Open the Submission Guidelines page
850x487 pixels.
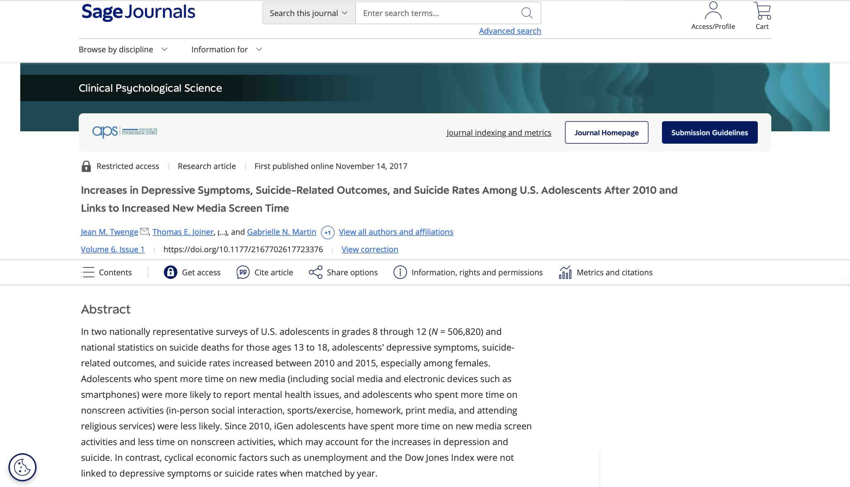pos(709,132)
